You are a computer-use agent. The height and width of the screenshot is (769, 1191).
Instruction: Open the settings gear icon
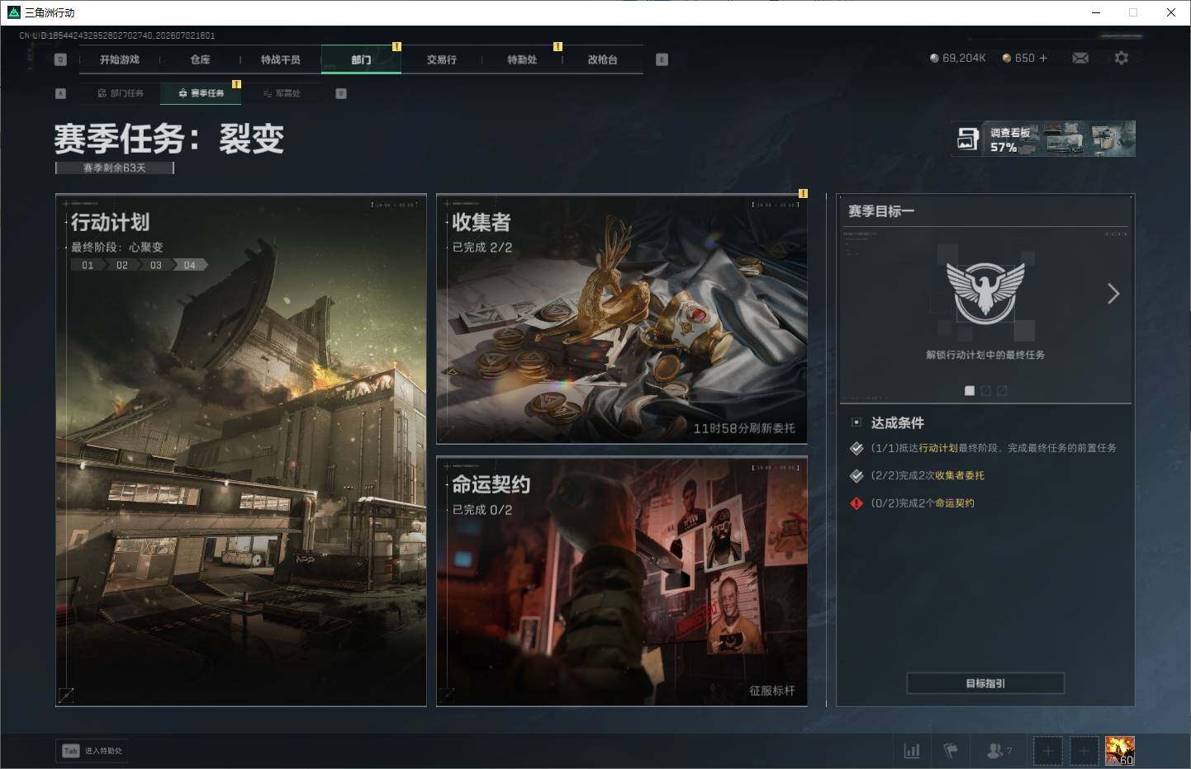[1121, 58]
